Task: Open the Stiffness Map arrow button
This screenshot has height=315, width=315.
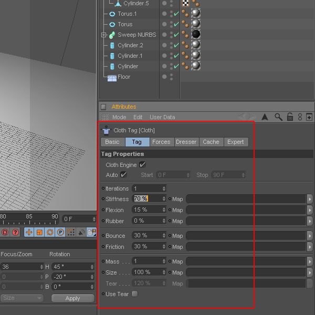Action: tap(310, 199)
